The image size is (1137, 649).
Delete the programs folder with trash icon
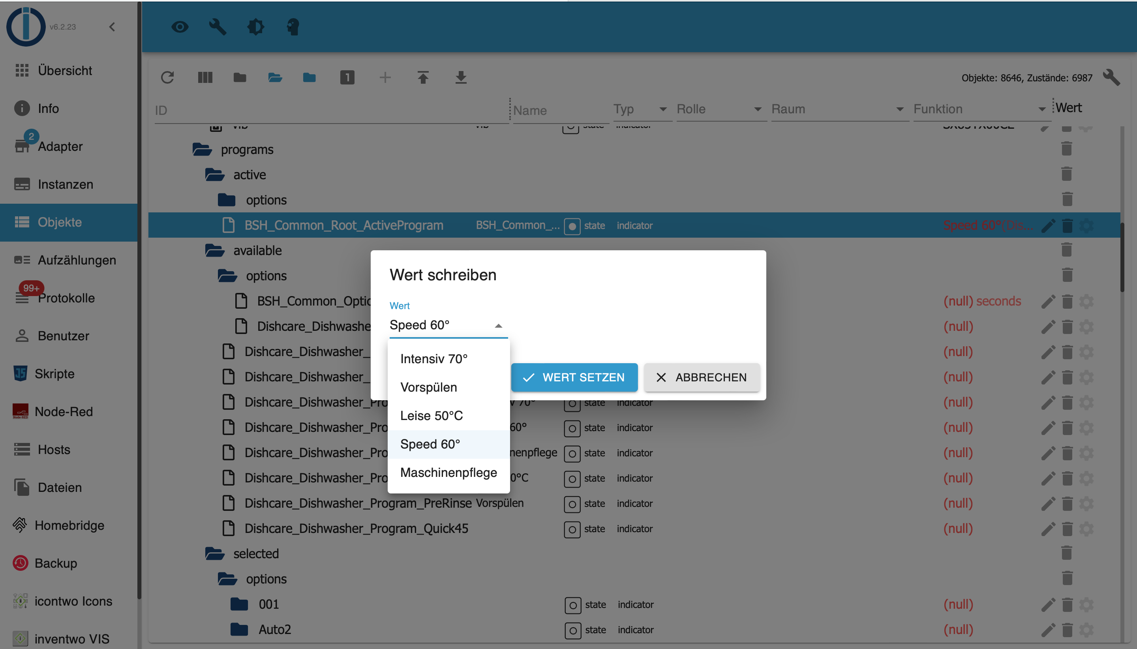tap(1067, 149)
